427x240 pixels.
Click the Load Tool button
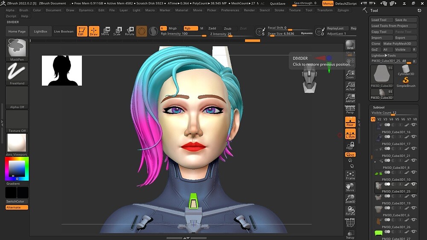pos(381,20)
